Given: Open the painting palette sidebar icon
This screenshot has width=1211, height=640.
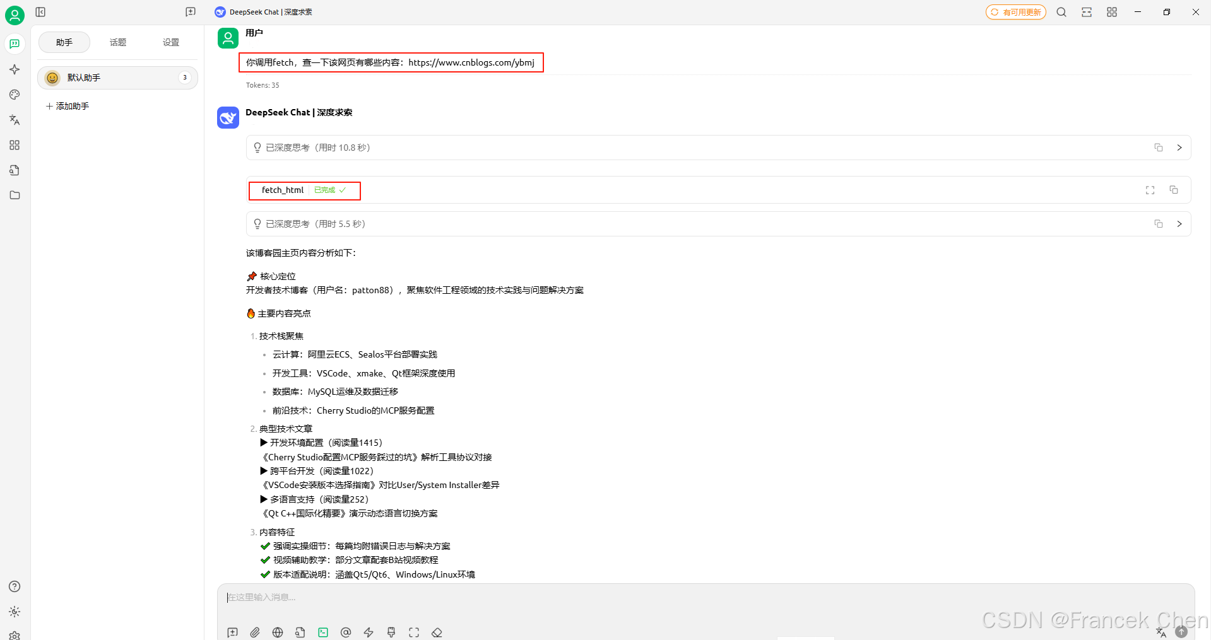Looking at the screenshot, I should (15, 95).
